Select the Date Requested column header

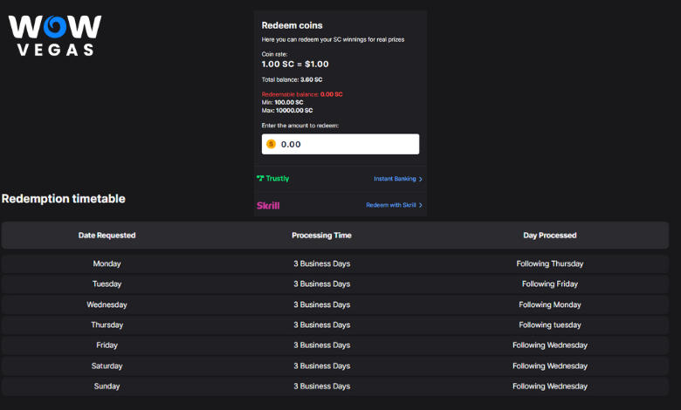pos(107,236)
